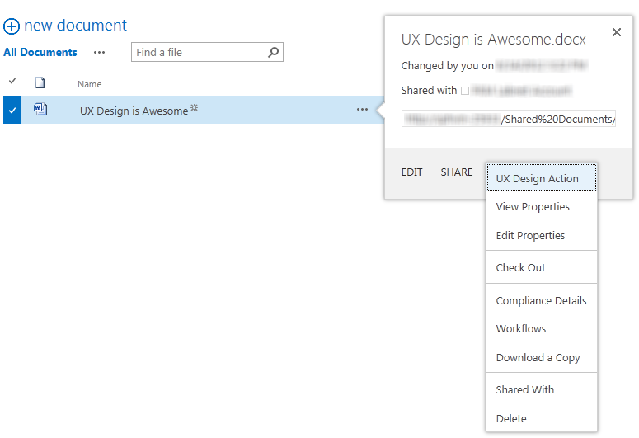Click the plus icon for new document

pos(12,26)
